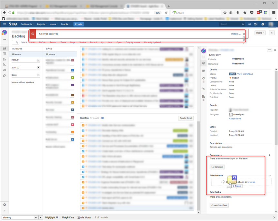Click the Create Sub-Task button
This screenshot has height=221, width=278.
point(219,206)
